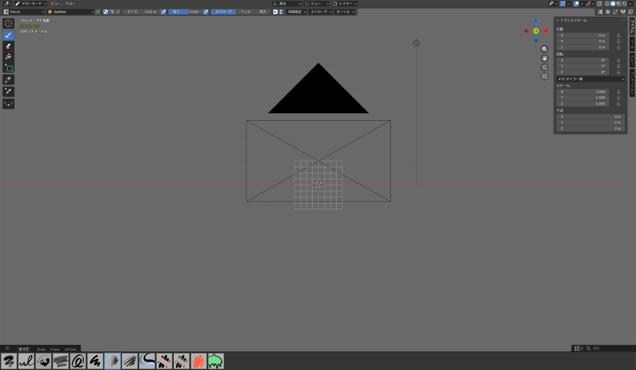This screenshot has height=370, width=636.
Task: Click the dashed curve guides icon
Action: [x=615, y=12]
